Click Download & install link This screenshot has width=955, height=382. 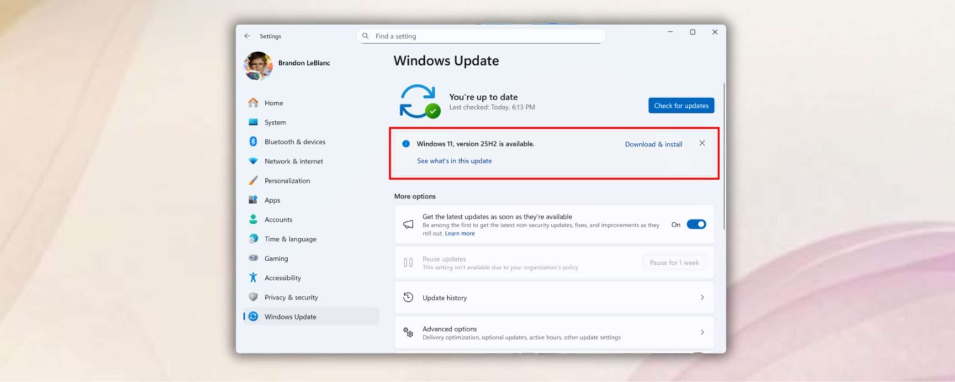(653, 144)
